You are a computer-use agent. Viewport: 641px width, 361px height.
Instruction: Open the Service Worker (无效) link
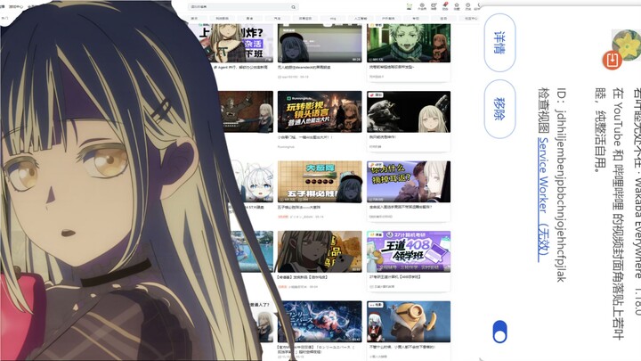tap(542, 201)
